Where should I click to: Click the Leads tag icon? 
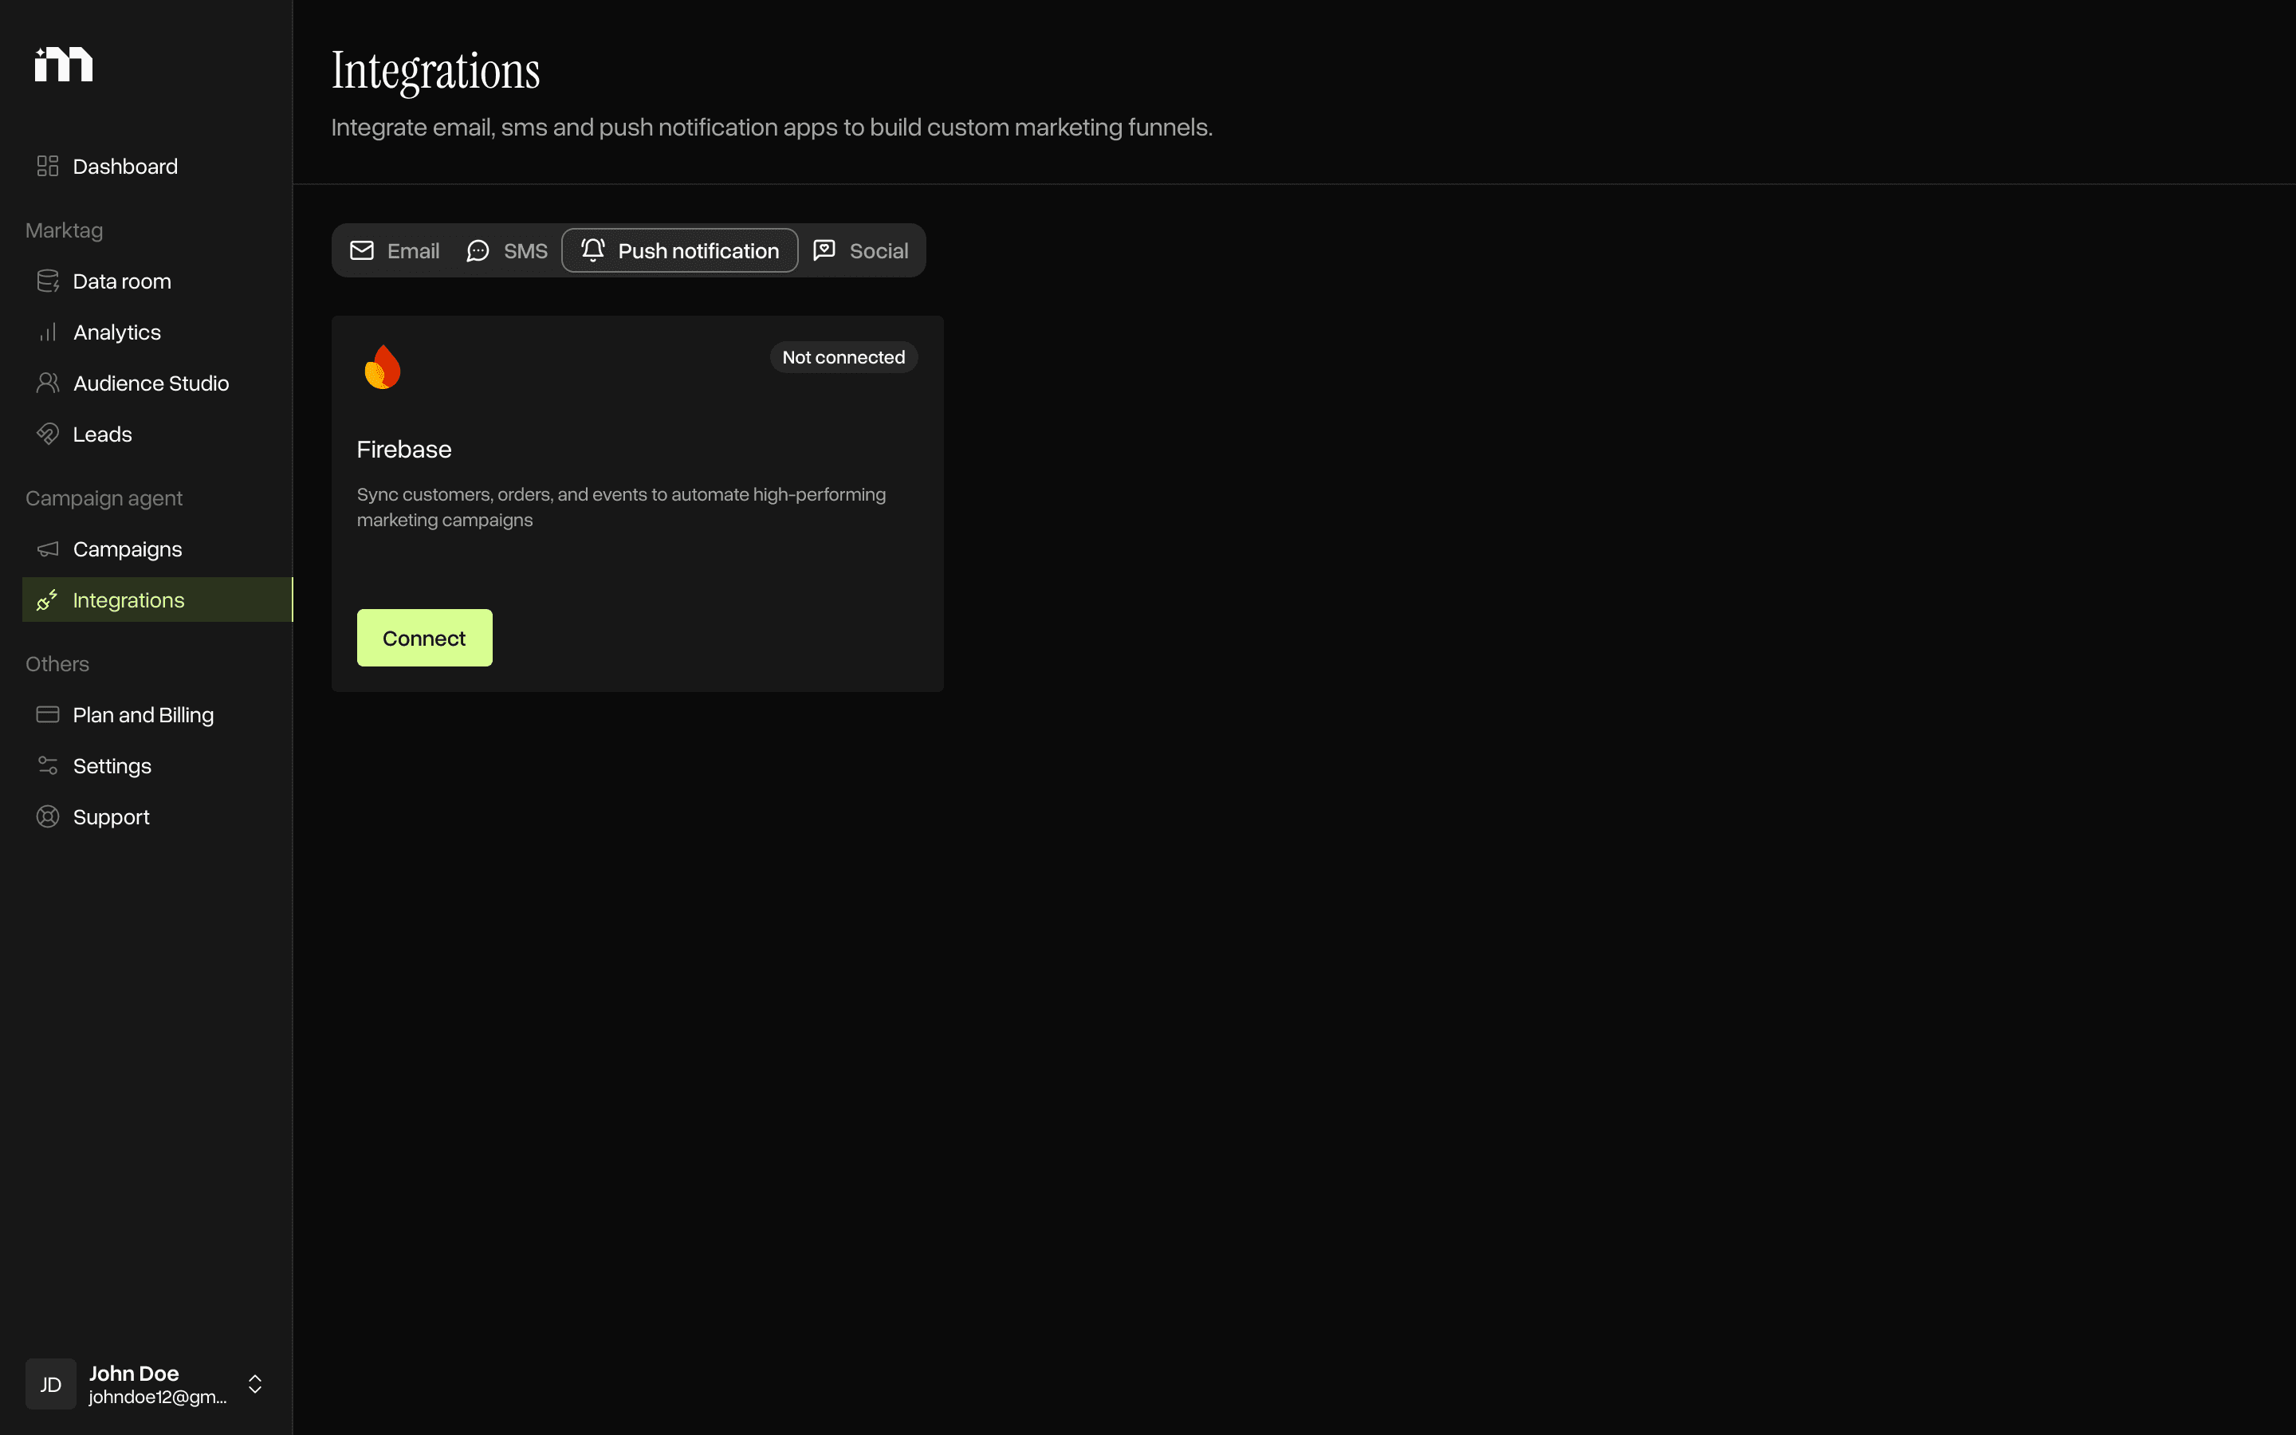(48, 434)
